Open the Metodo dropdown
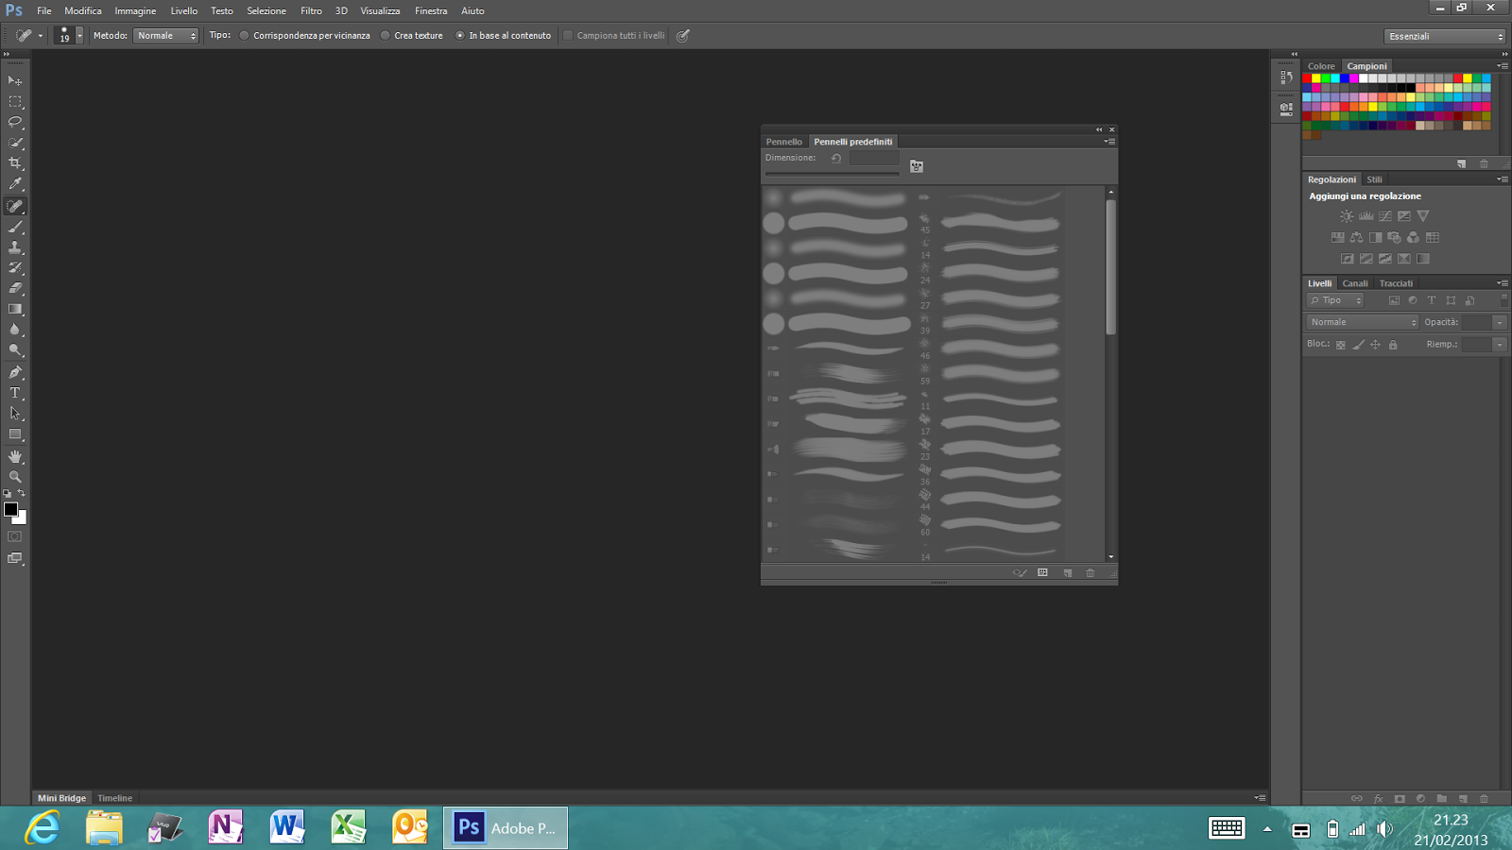 165,36
